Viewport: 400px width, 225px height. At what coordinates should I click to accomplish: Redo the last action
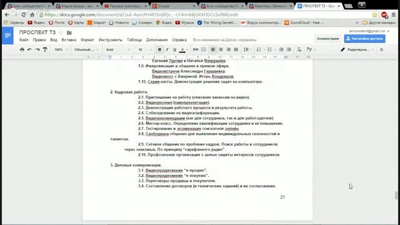point(37,49)
